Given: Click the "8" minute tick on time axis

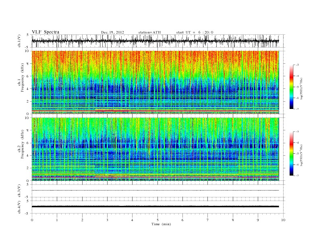Looking at the screenshot, I should (233, 220).
